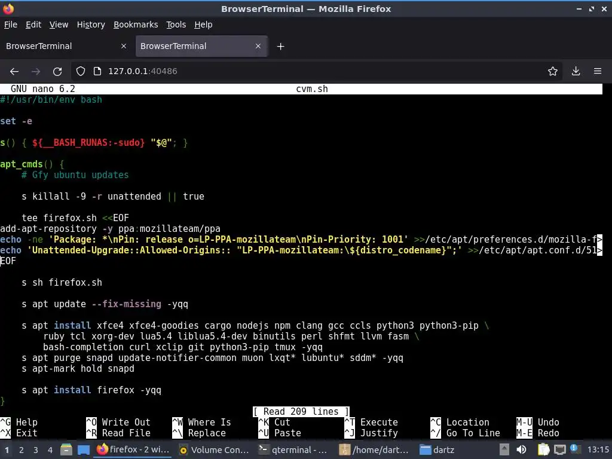Click the '#!/usr/bin/env bash' shebang line
Image resolution: width=612 pixels, height=459 pixels.
coord(51,100)
